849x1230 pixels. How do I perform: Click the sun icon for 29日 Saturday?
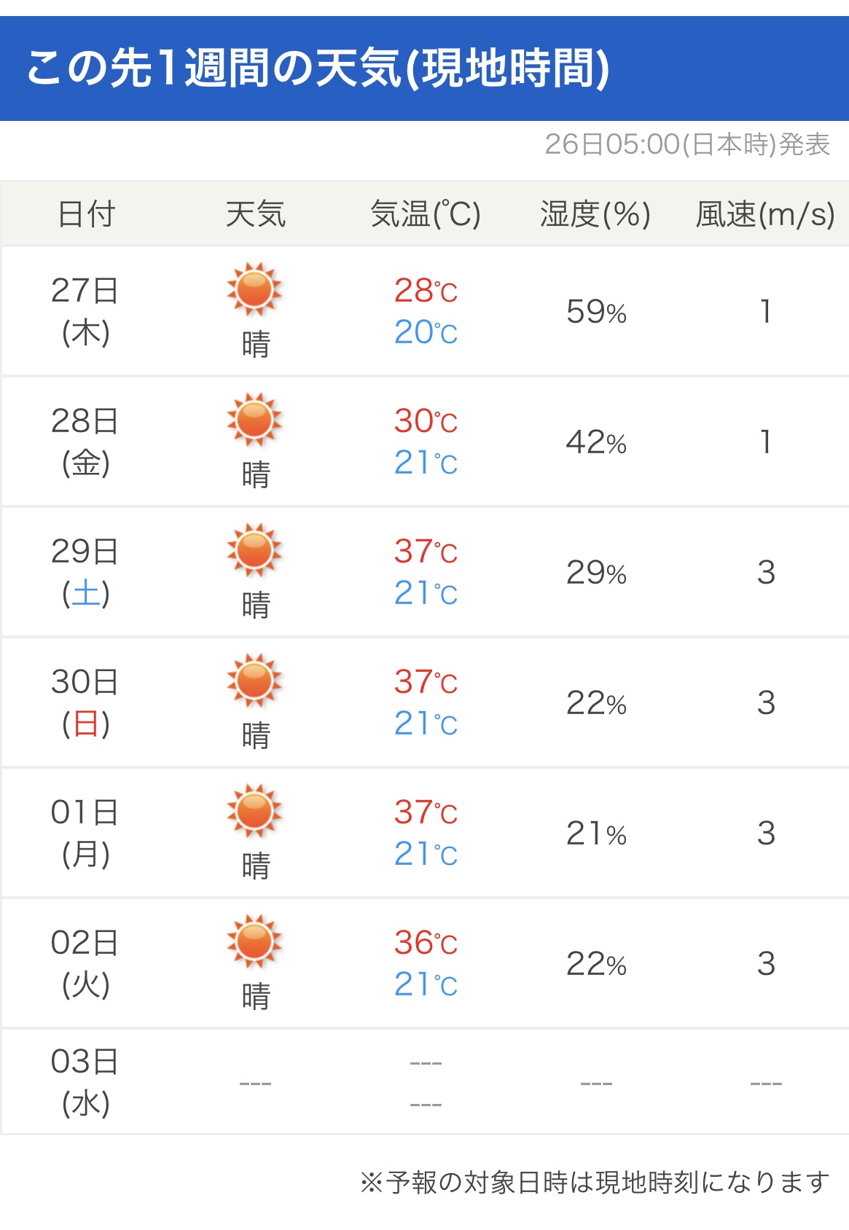click(254, 550)
